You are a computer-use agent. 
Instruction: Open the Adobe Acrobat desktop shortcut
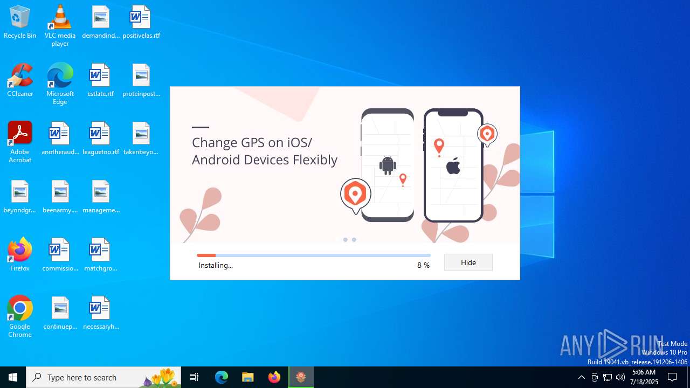pos(20,142)
